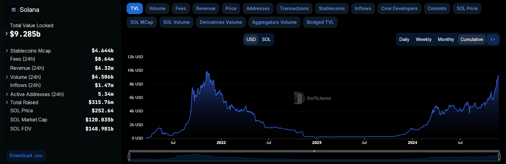Switch to Daily grouping

[404, 39]
